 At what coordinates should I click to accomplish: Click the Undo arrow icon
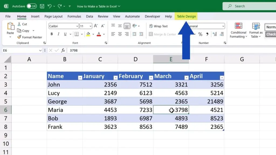point(50,6)
